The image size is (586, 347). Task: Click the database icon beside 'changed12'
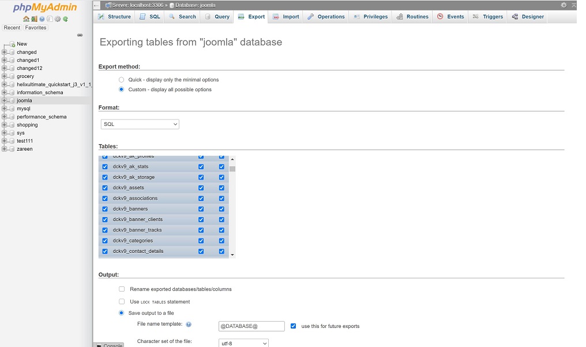pyautogui.click(x=12, y=69)
